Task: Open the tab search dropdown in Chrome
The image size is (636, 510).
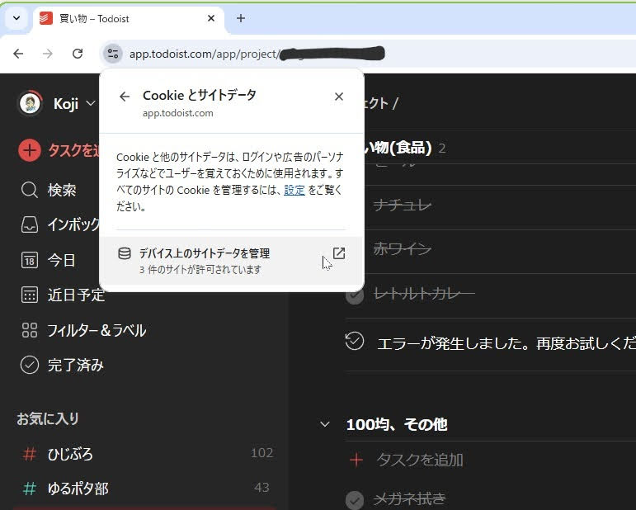Action: (16, 18)
